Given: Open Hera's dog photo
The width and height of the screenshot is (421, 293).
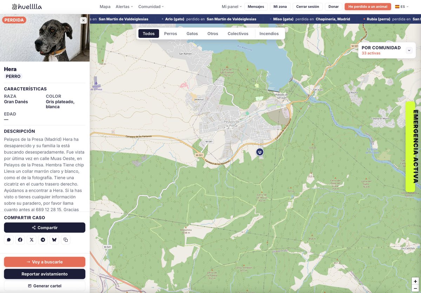Looking at the screenshot, I should pyautogui.click(x=45, y=38).
